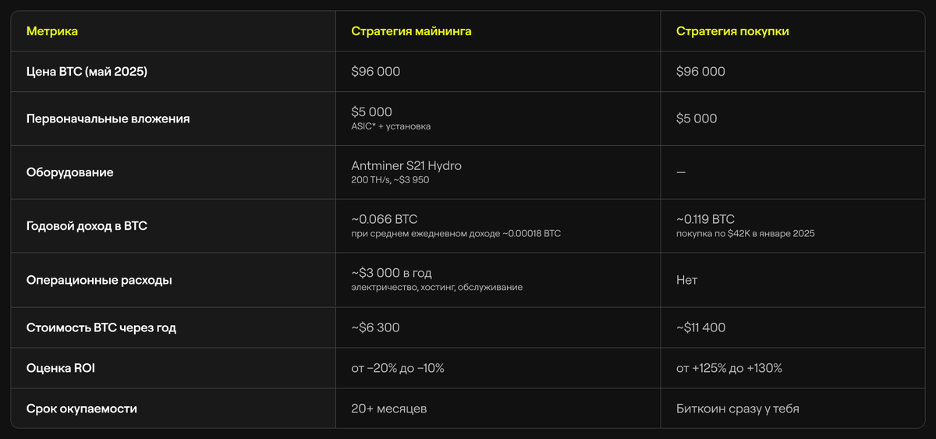Click the ~0.066 BTC mining income value
Image resolution: width=936 pixels, height=439 pixels.
click(385, 219)
